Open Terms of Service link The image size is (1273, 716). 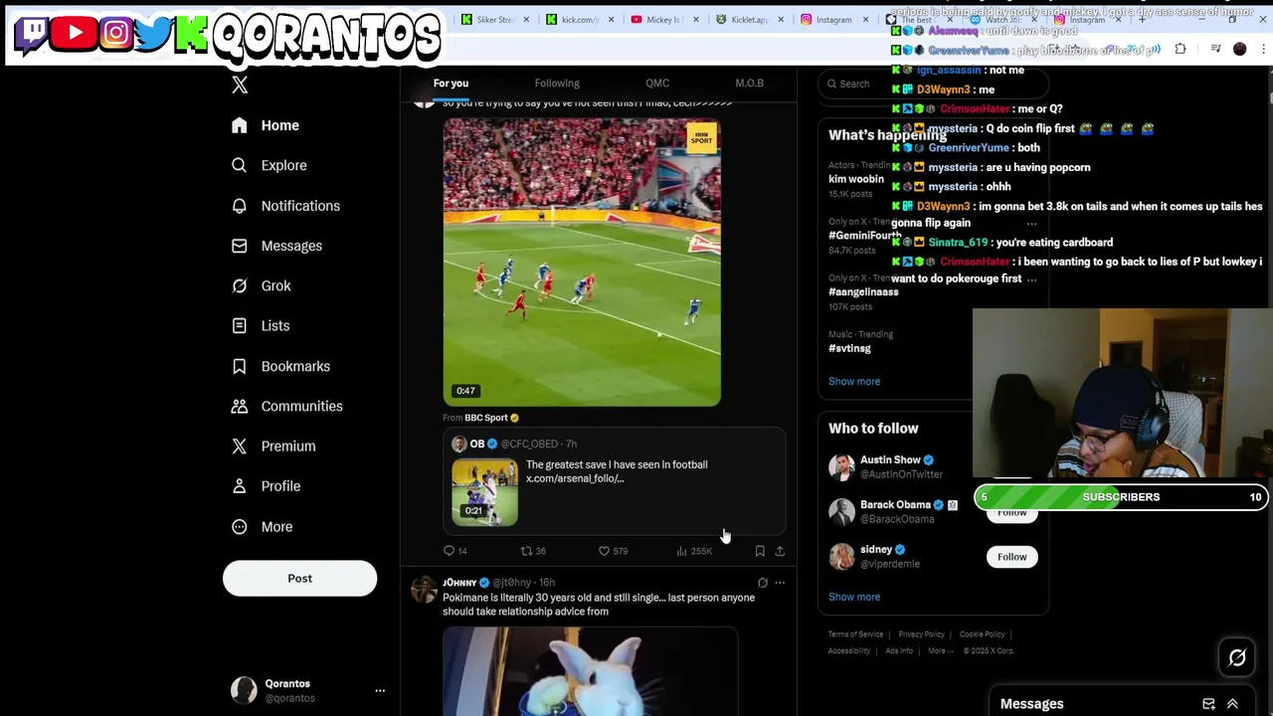(855, 634)
